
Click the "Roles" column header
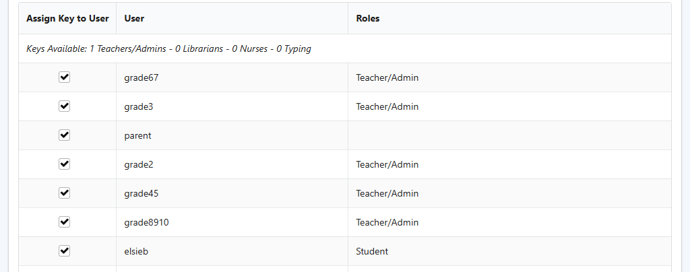pyautogui.click(x=368, y=18)
